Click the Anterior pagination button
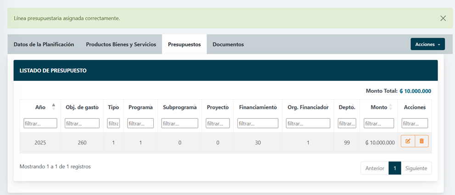 coord(375,168)
